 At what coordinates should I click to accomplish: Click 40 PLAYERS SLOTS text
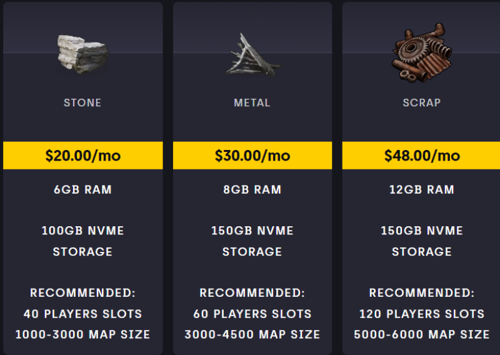click(x=83, y=314)
